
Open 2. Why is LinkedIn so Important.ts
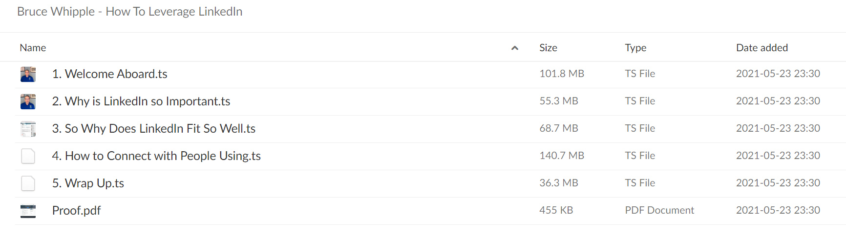[x=141, y=101]
